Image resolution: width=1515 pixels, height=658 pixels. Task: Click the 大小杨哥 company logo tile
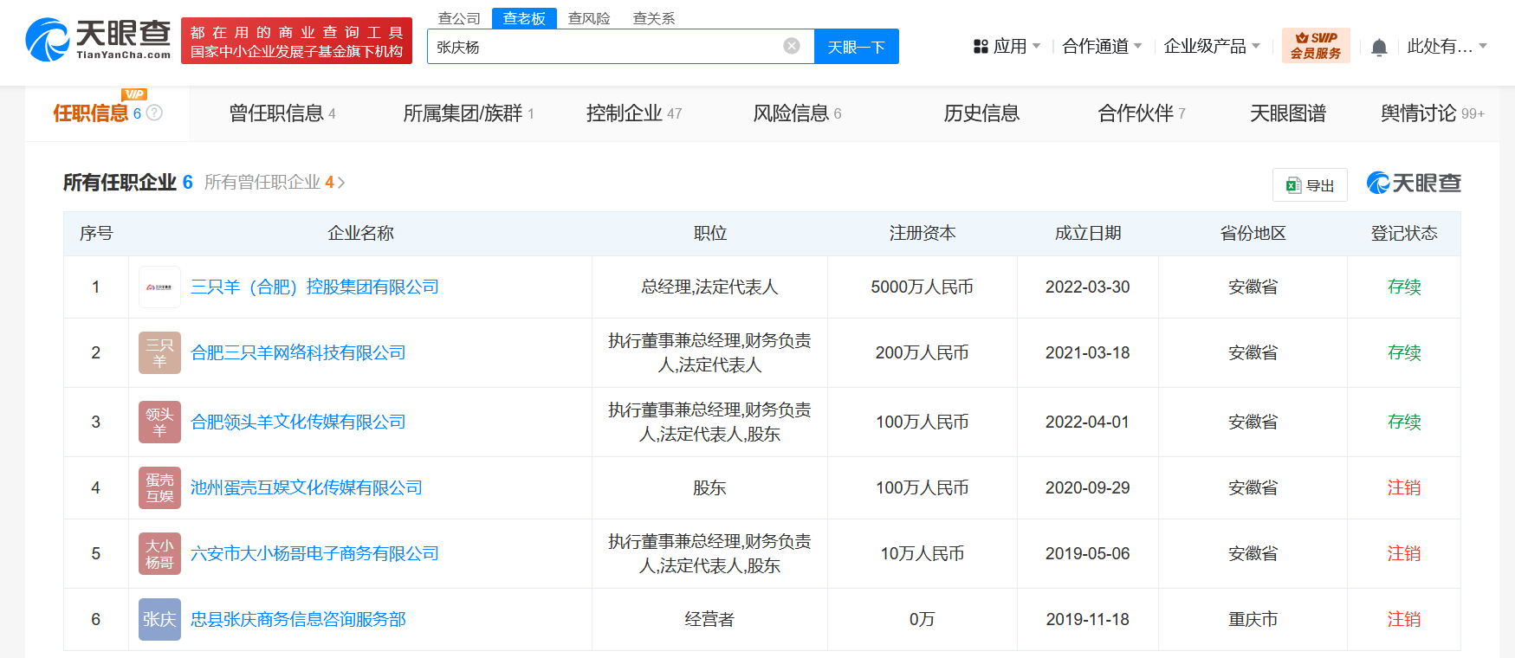[159, 553]
